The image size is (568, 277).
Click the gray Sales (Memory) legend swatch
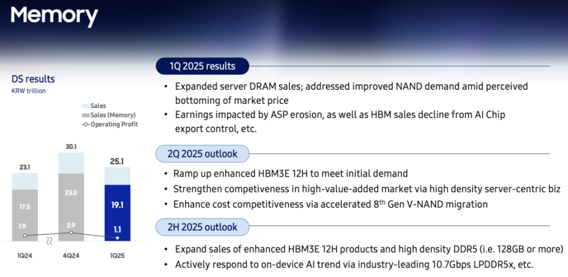click(85, 115)
